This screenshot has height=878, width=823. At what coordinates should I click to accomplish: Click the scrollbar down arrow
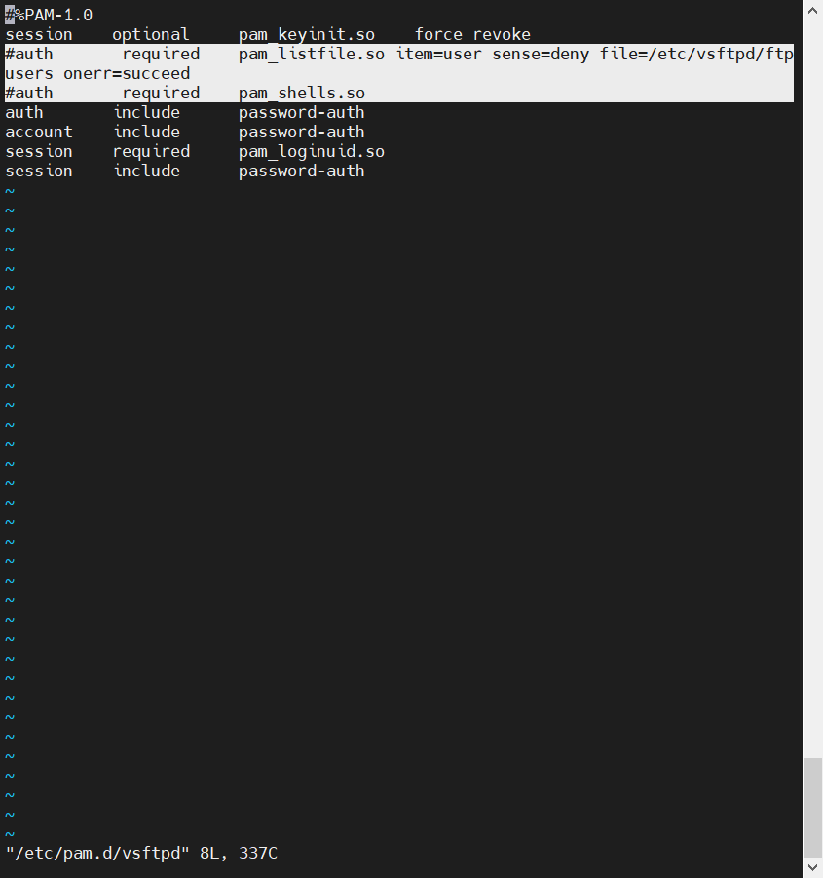coord(812,867)
